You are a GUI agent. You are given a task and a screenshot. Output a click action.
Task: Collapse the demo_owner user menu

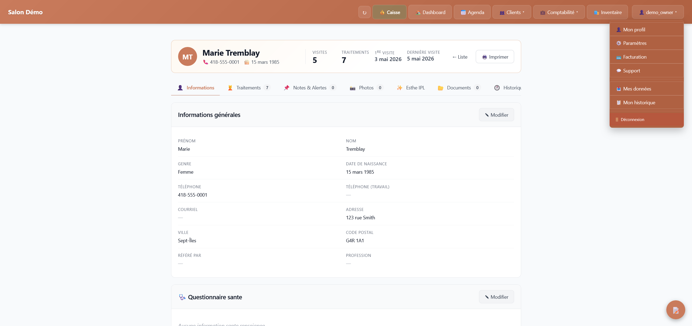coord(658,12)
